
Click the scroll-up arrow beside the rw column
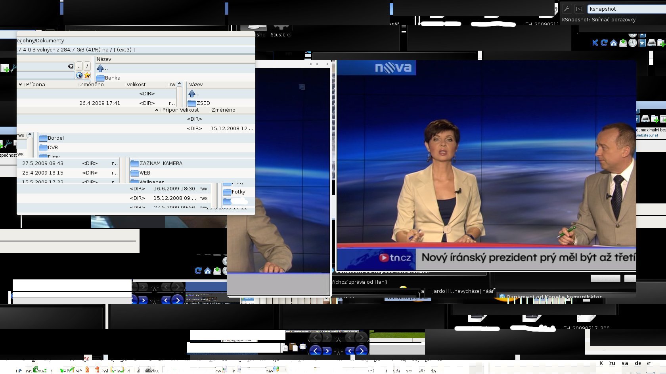click(179, 84)
